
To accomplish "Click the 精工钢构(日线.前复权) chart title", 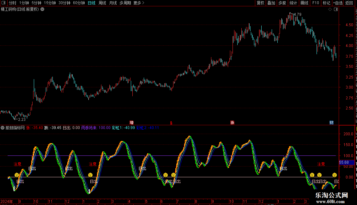I will 20,9.
